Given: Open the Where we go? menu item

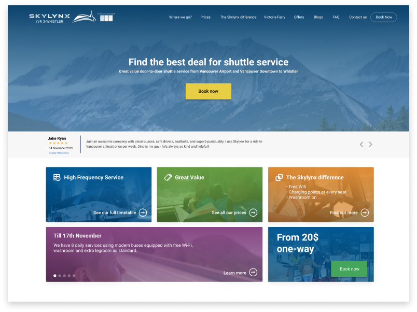Looking at the screenshot, I should click(180, 17).
